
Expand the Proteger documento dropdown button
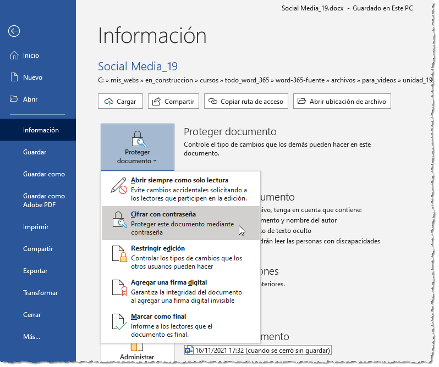coord(138,147)
